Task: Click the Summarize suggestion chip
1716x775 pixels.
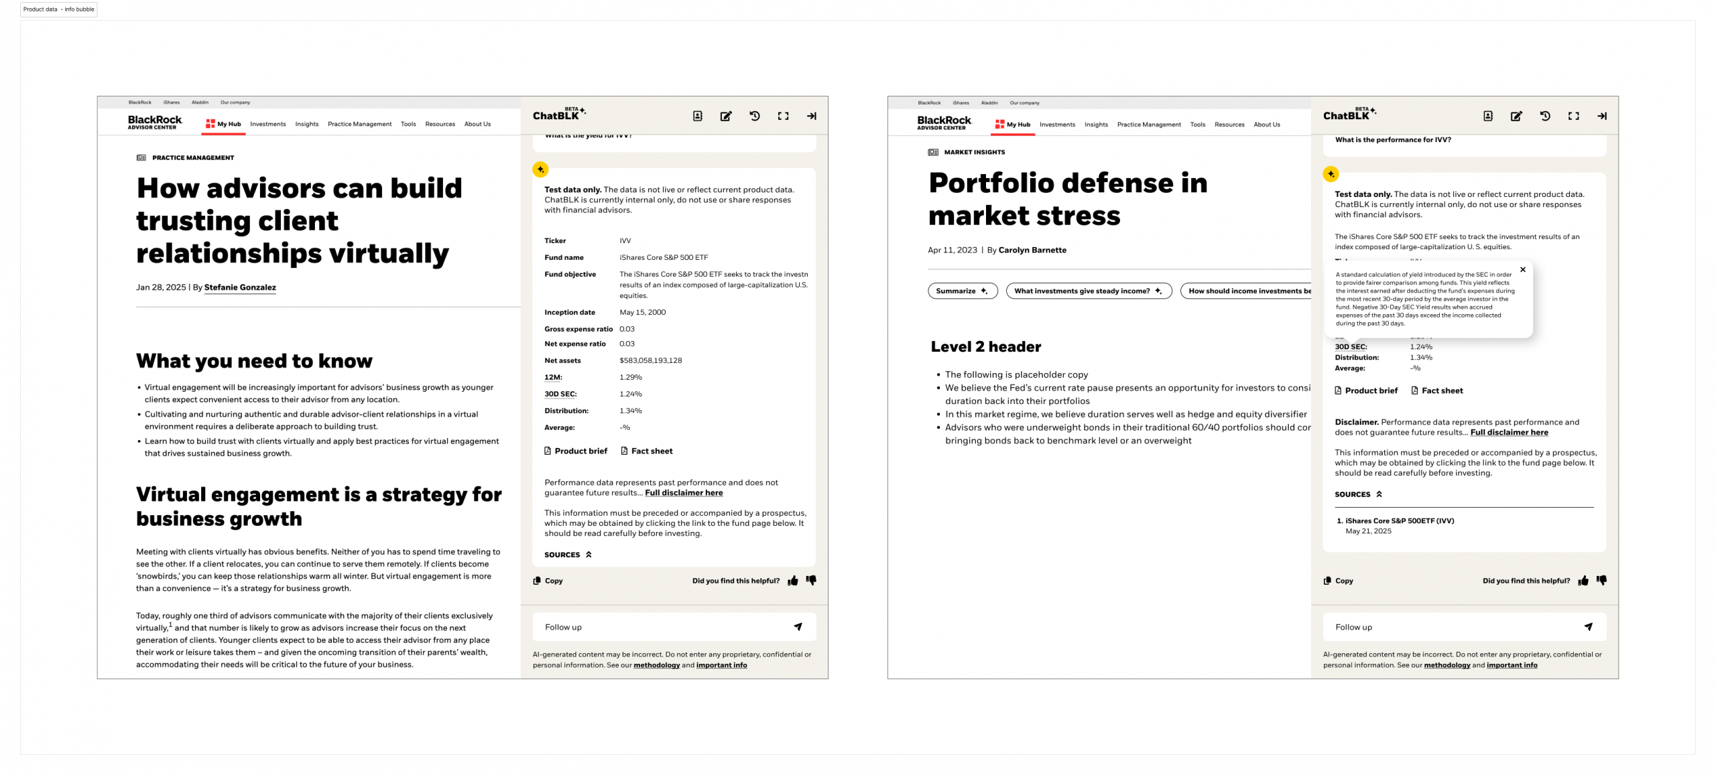Action: [x=963, y=291]
